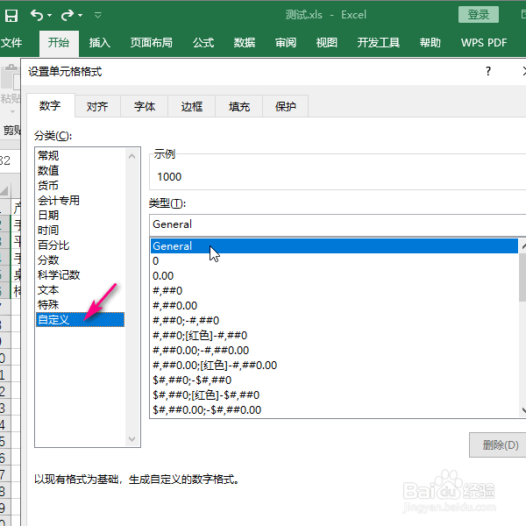Screen dimensions: 526x526
Task: Select General in the type list
Action: pos(334,245)
